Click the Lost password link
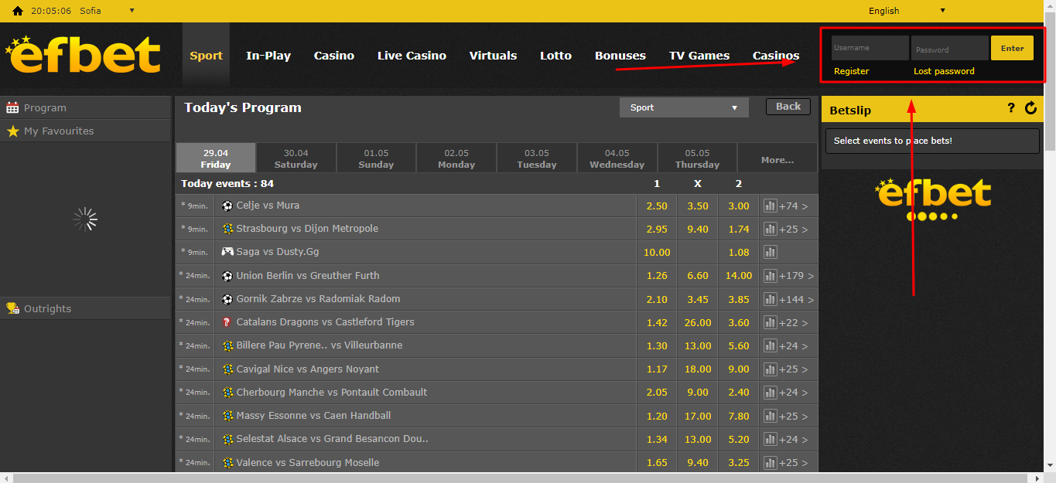 pyautogui.click(x=944, y=71)
